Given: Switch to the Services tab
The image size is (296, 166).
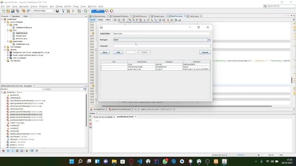Looking at the screenshot, I should coord(16,17).
